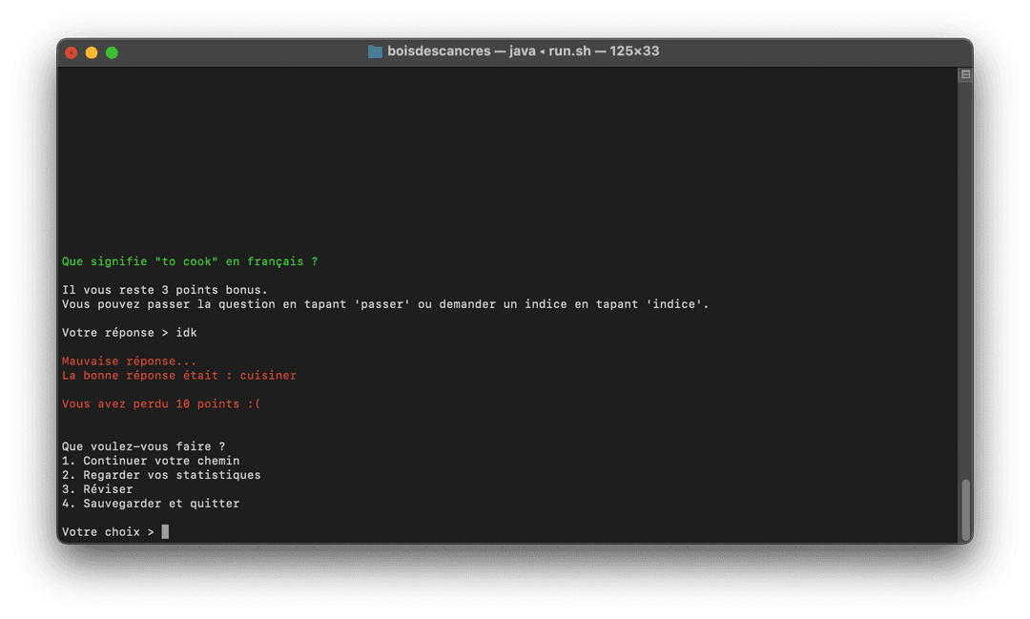
Task: Click the window title "boisdescancres — java"
Action: (x=461, y=52)
